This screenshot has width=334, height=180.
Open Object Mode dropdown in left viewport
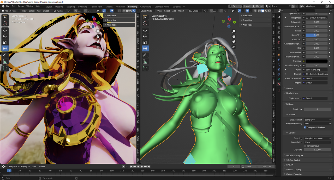pyautogui.click(x=11, y=11)
